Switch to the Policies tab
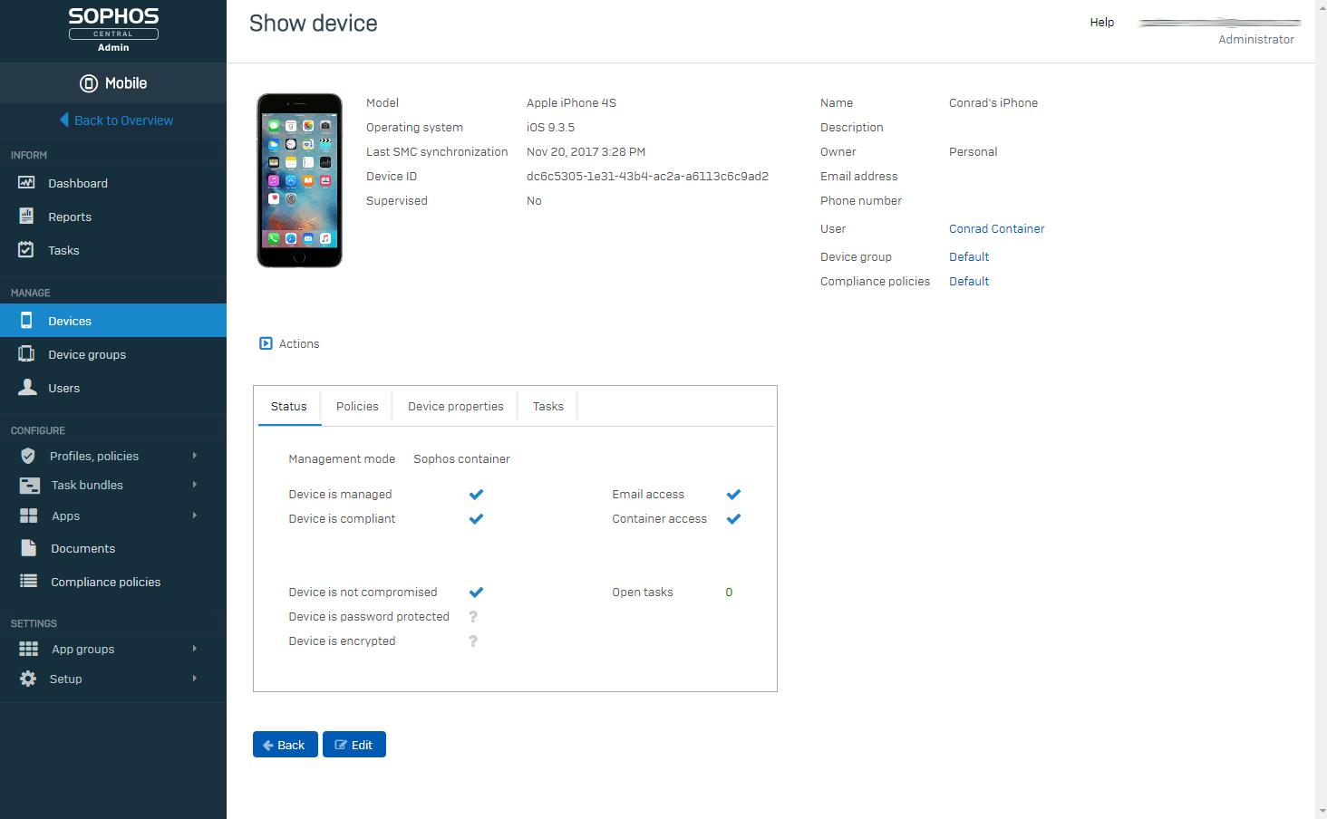 [357, 407]
